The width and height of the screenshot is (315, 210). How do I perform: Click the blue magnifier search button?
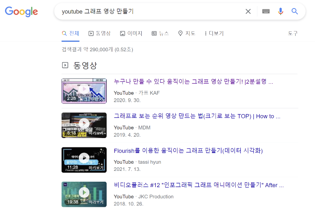pyautogui.click(x=294, y=11)
